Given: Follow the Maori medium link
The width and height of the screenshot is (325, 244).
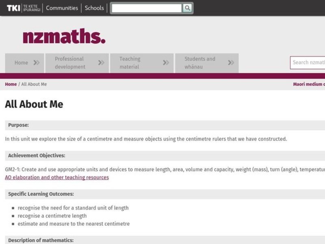Looking at the screenshot, I should 309,84.
